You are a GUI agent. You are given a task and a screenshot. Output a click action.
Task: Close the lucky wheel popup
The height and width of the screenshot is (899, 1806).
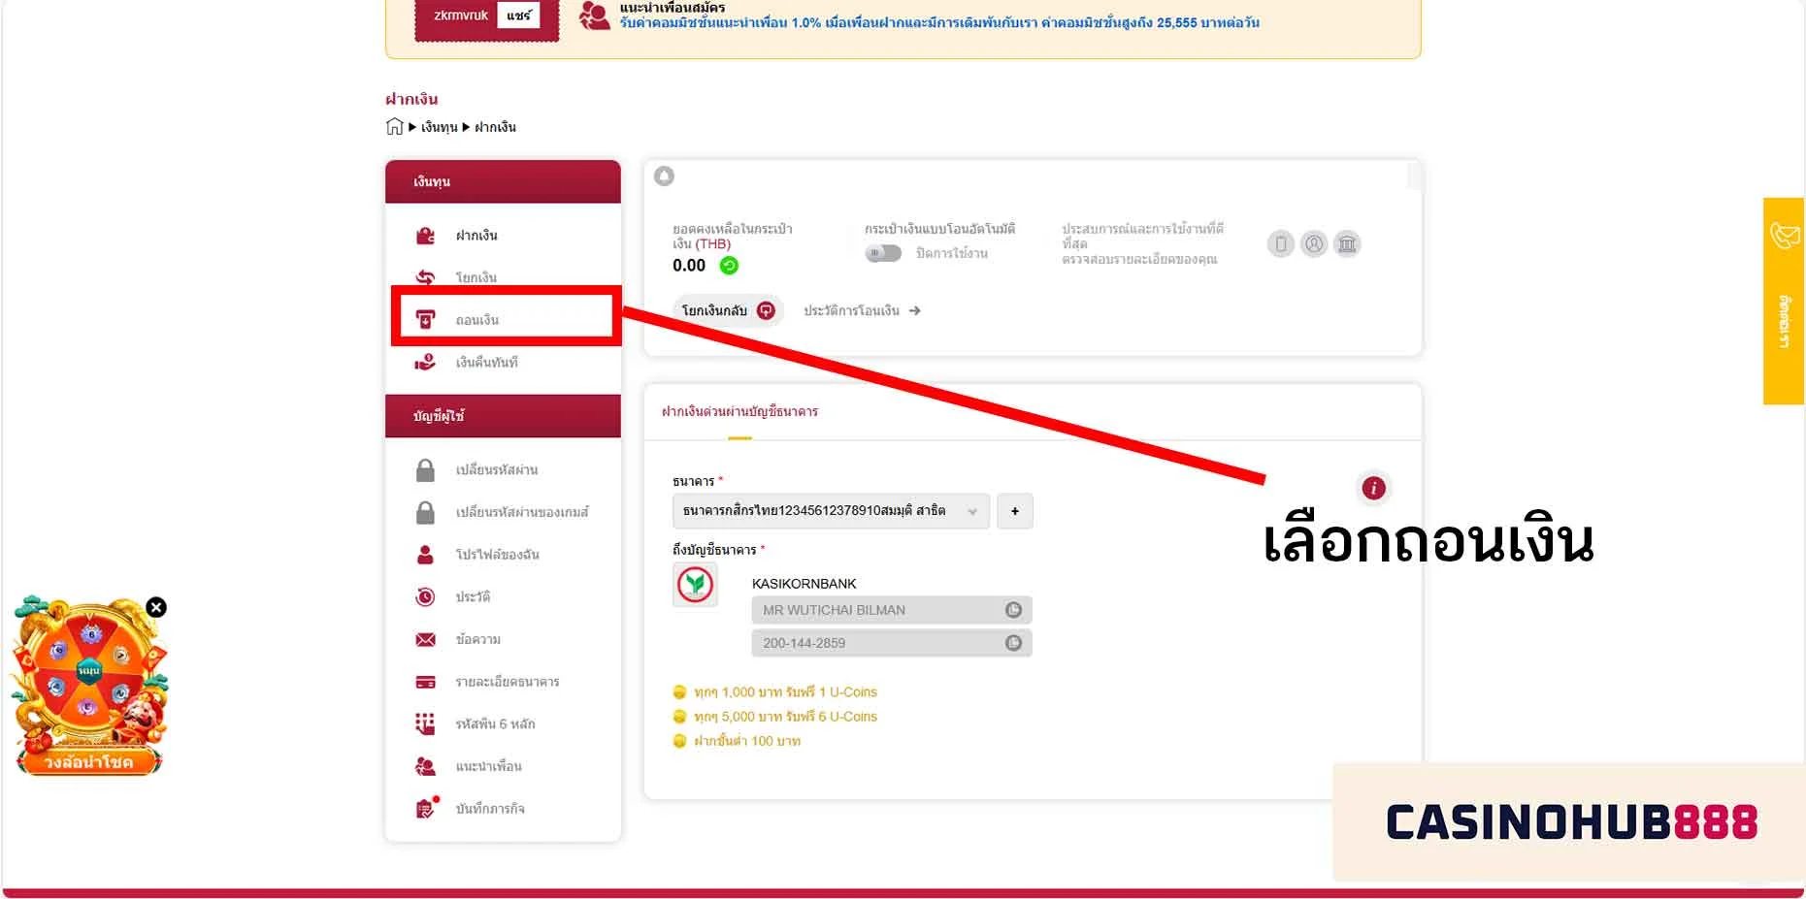click(x=156, y=607)
